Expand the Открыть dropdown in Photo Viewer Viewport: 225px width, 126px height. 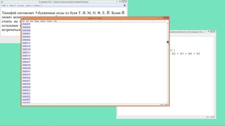[38, 6]
